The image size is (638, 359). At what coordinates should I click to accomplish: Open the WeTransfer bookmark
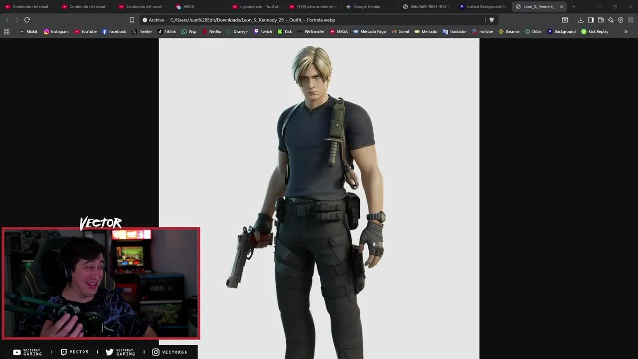coord(311,31)
